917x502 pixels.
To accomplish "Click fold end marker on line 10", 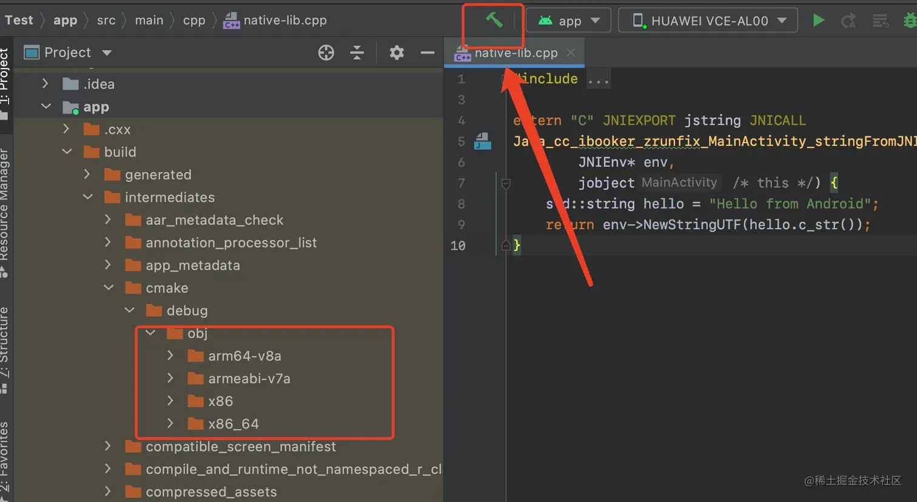I will pyautogui.click(x=506, y=246).
